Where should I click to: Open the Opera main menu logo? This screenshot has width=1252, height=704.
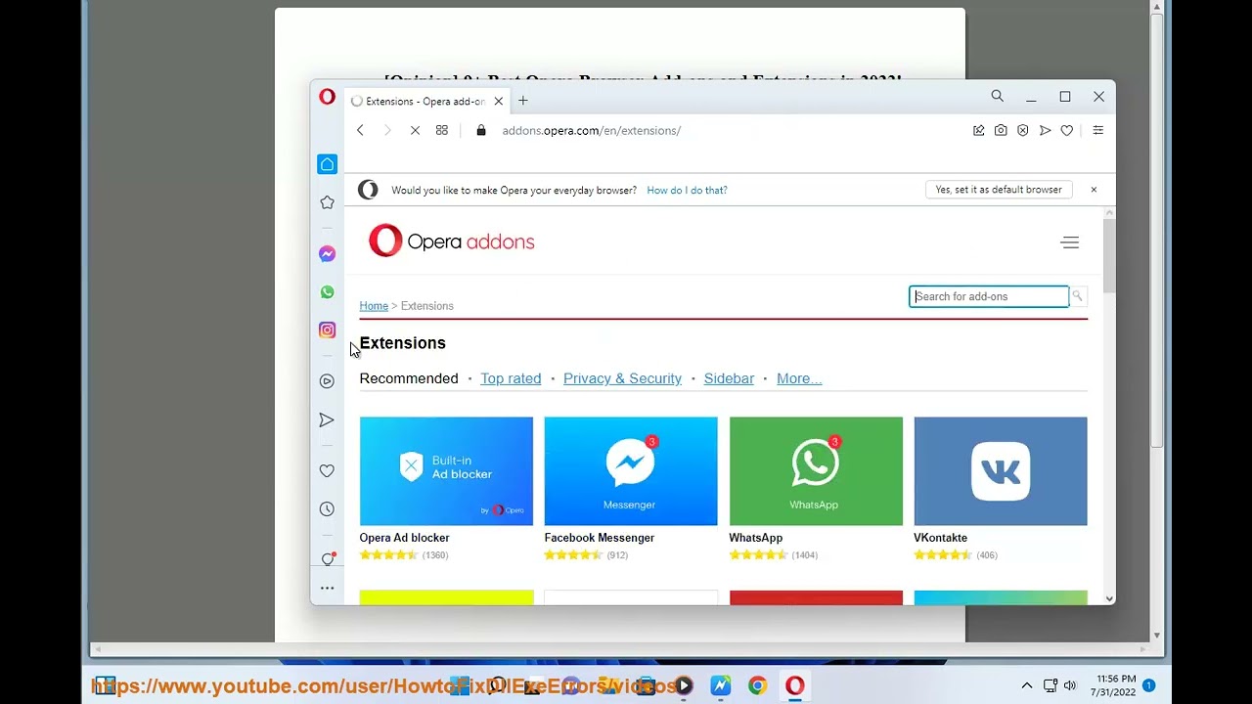pos(327,97)
